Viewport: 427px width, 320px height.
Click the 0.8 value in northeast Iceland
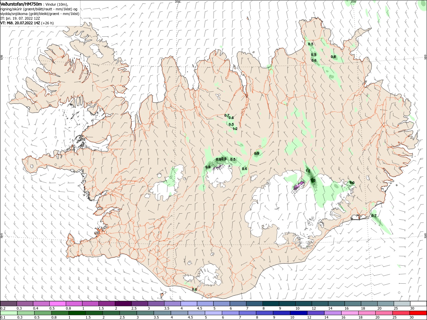tap(333, 57)
